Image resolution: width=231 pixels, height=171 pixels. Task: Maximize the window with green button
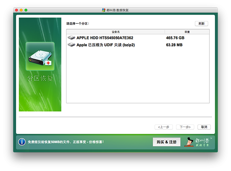coord(26,10)
